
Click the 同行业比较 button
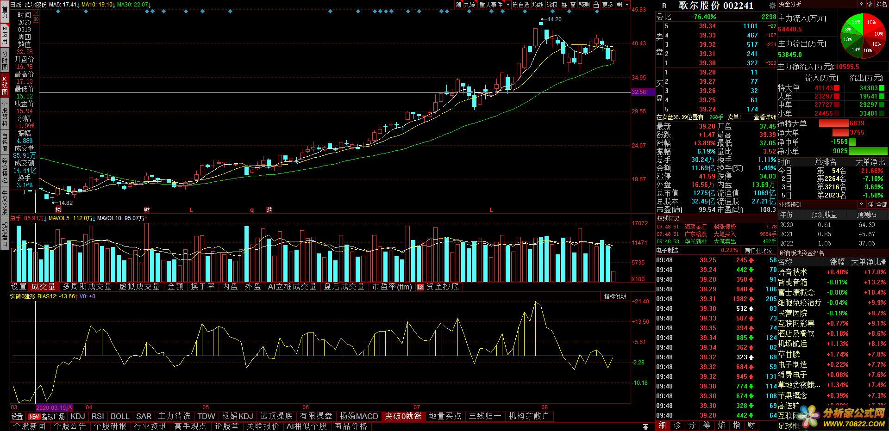[x=758, y=251]
